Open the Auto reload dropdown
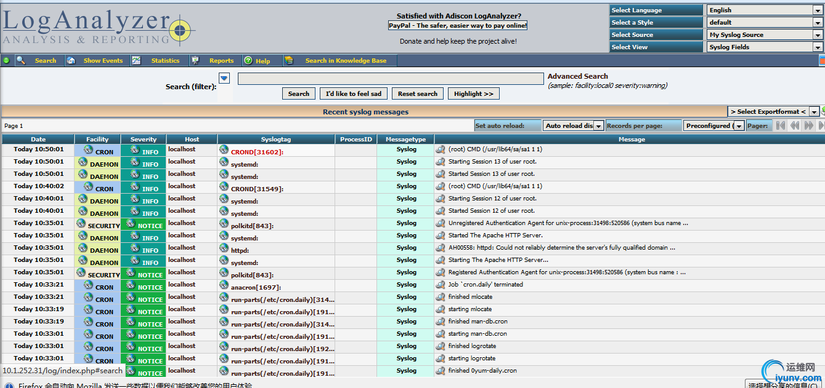The width and height of the screenshot is (825, 388). tap(574, 125)
